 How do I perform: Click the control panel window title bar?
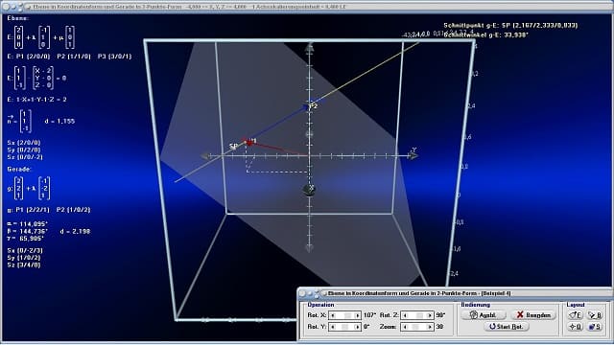click(455, 293)
